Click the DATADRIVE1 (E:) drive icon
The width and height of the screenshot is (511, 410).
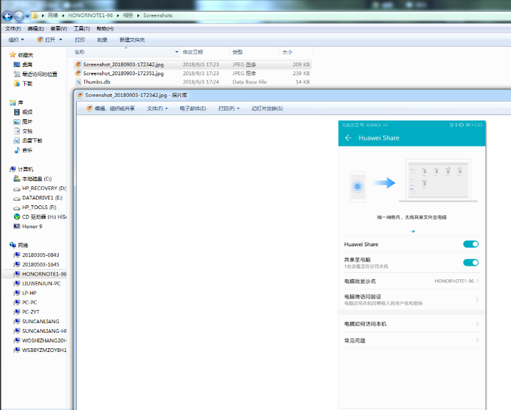(x=17, y=198)
